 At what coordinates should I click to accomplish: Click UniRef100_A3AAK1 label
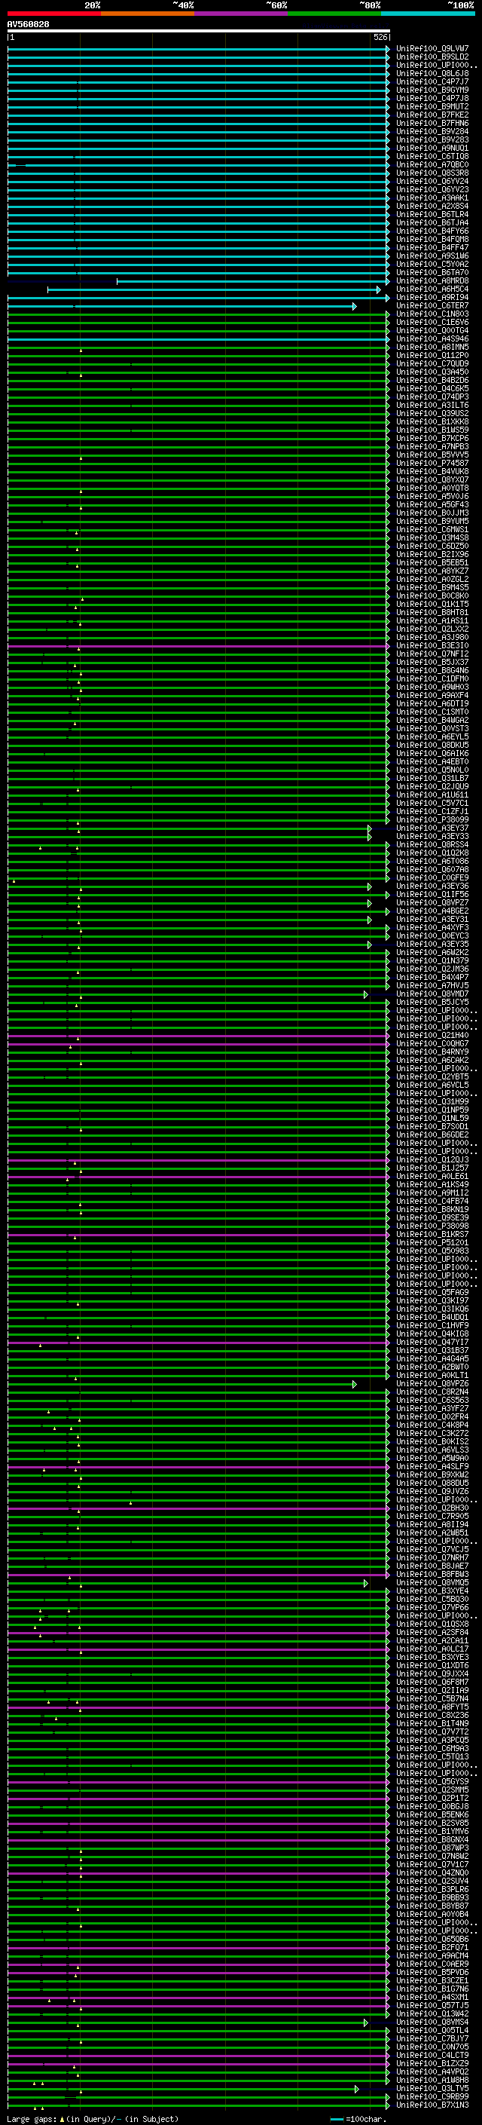432,198
